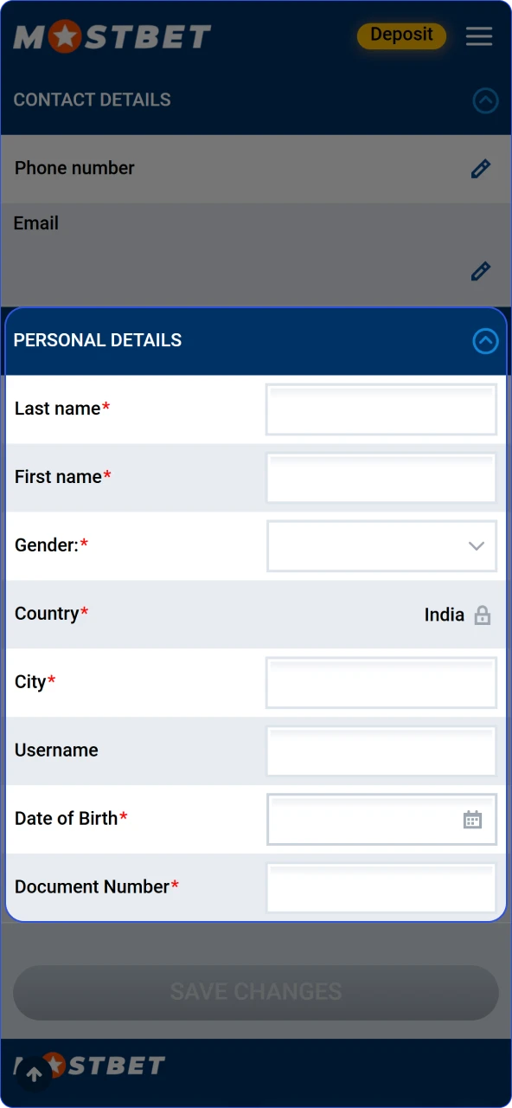Click the First name input field
Image resolution: width=512 pixels, height=1108 pixels.
[x=381, y=477]
